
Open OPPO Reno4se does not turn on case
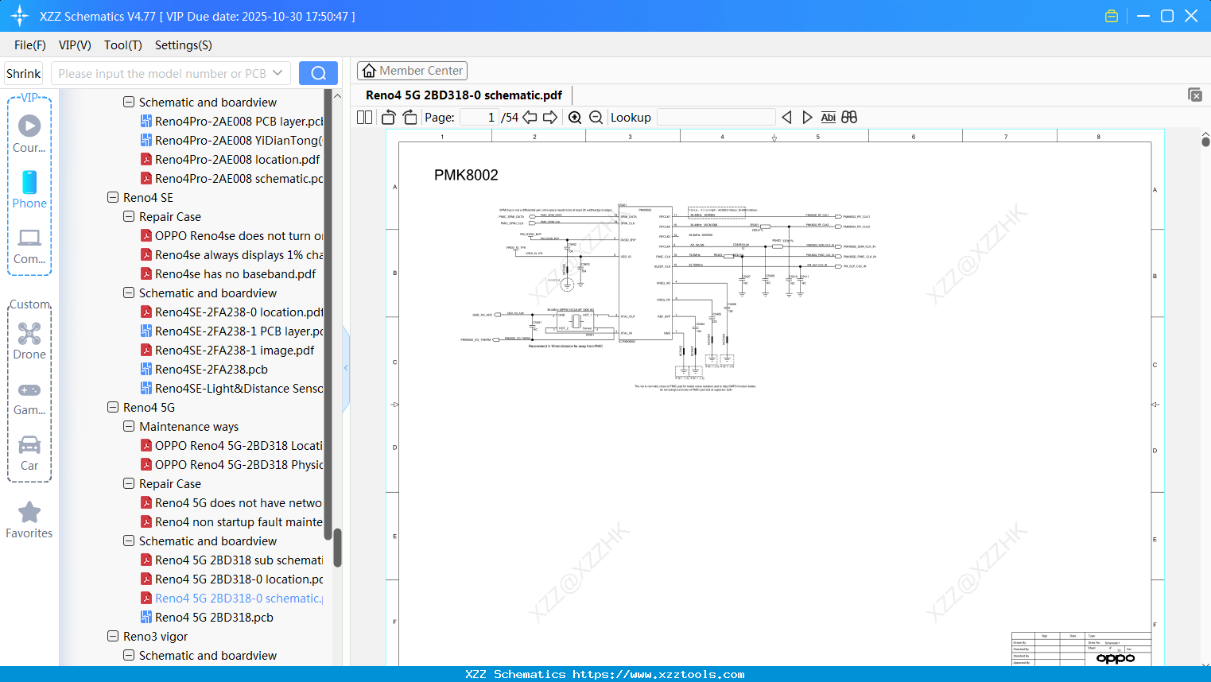(x=231, y=236)
